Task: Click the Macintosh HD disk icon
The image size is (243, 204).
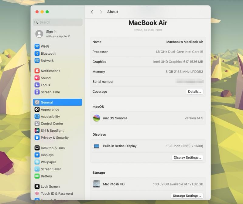Action: click(x=97, y=184)
